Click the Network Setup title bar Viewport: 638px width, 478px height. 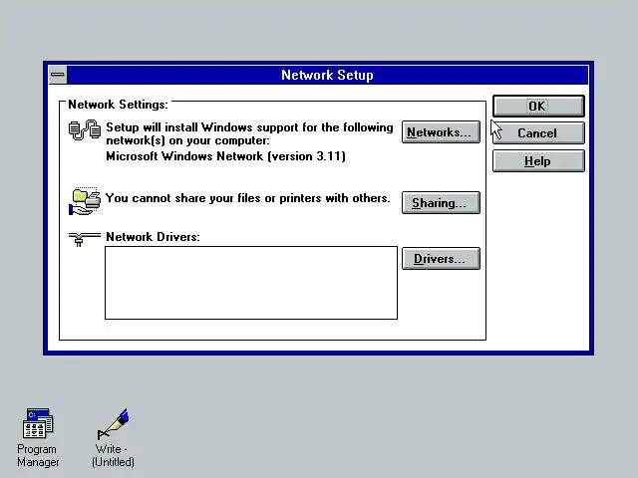pyautogui.click(x=328, y=76)
